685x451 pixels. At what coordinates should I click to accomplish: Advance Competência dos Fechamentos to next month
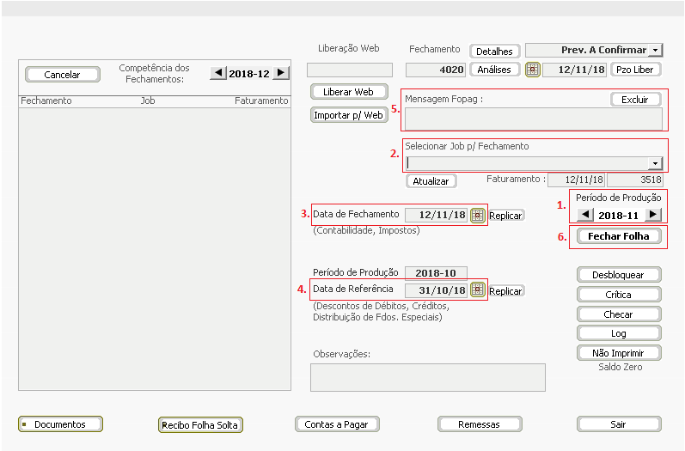click(281, 72)
